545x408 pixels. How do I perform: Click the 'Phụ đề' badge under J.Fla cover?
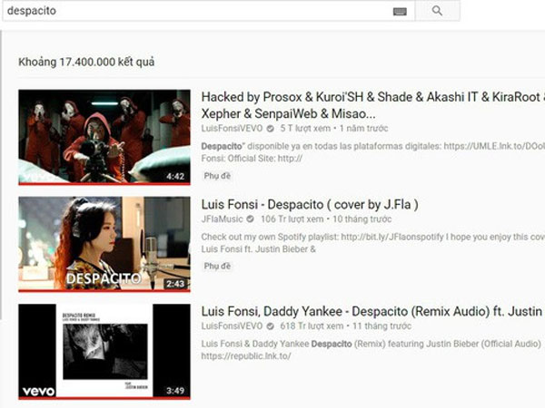pos(217,266)
